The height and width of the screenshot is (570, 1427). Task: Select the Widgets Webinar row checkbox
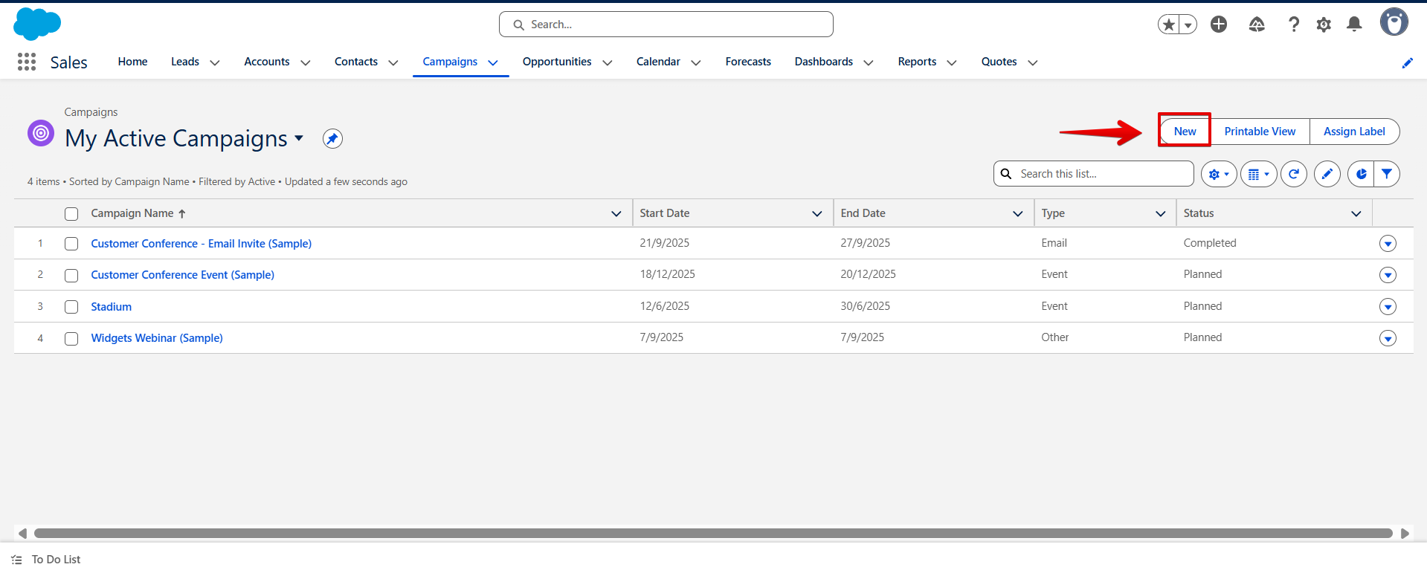71,339
